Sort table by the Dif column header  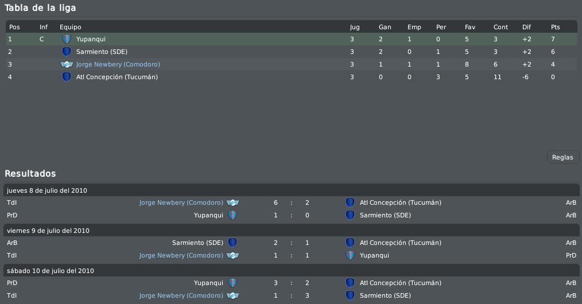pyautogui.click(x=526, y=27)
